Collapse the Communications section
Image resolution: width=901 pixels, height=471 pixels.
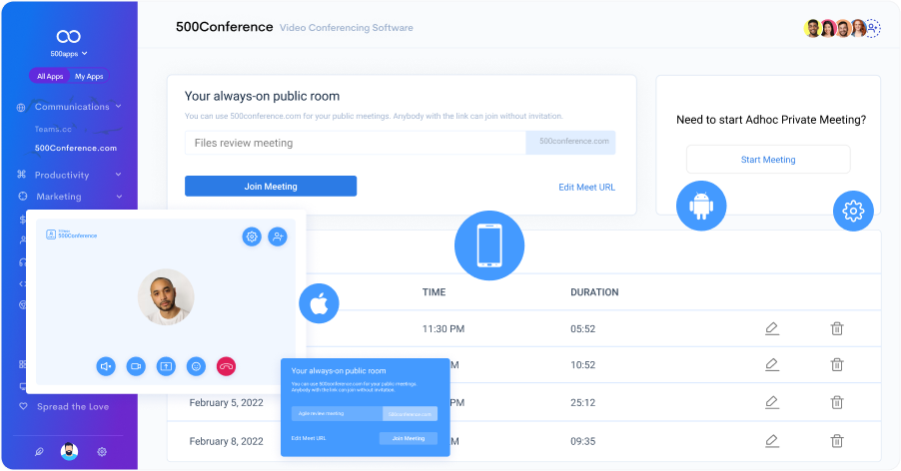(118, 107)
